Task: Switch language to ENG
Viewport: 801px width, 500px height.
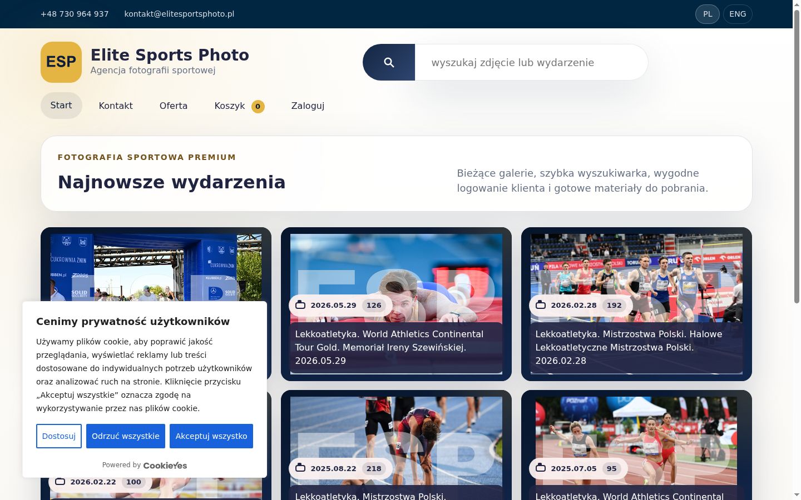Action: coord(738,14)
